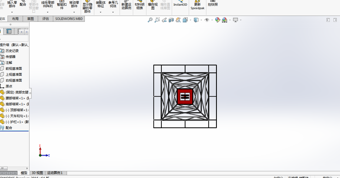
Task: Click the Apply Scene icon
Action: click(225, 20)
